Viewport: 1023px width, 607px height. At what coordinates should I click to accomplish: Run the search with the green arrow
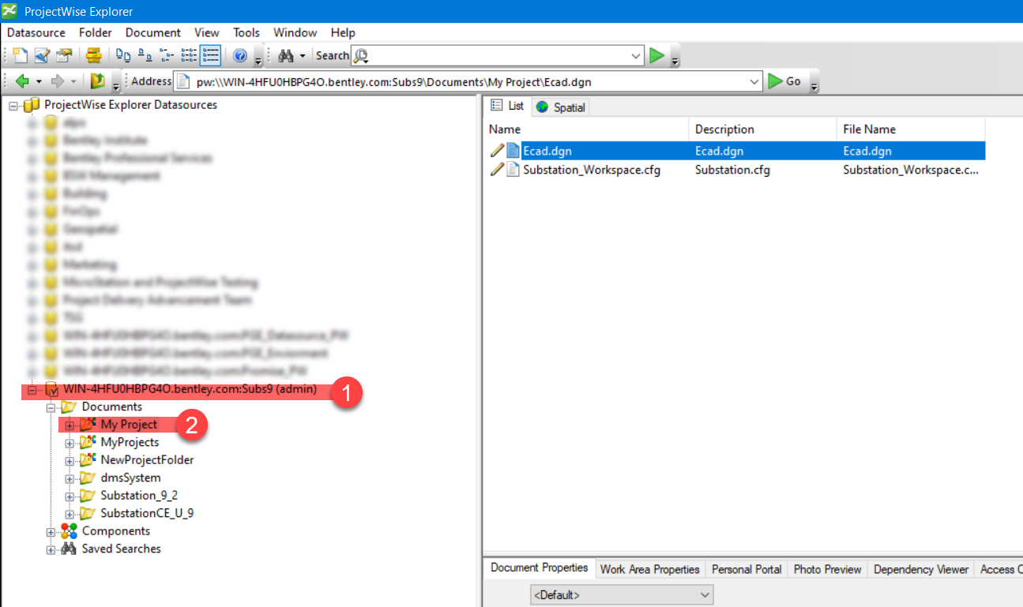pyautogui.click(x=656, y=55)
